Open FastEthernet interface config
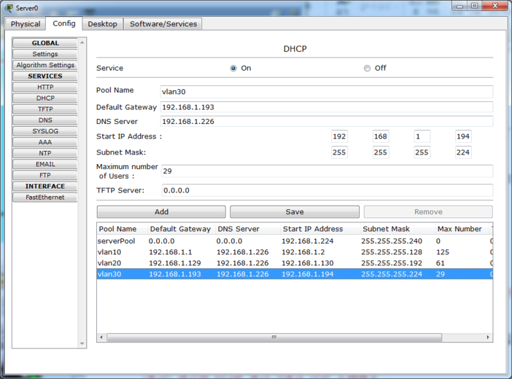 (x=45, y=197)
